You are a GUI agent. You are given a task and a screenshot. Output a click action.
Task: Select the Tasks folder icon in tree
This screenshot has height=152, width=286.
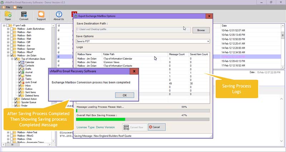click(x=23, y=79)
